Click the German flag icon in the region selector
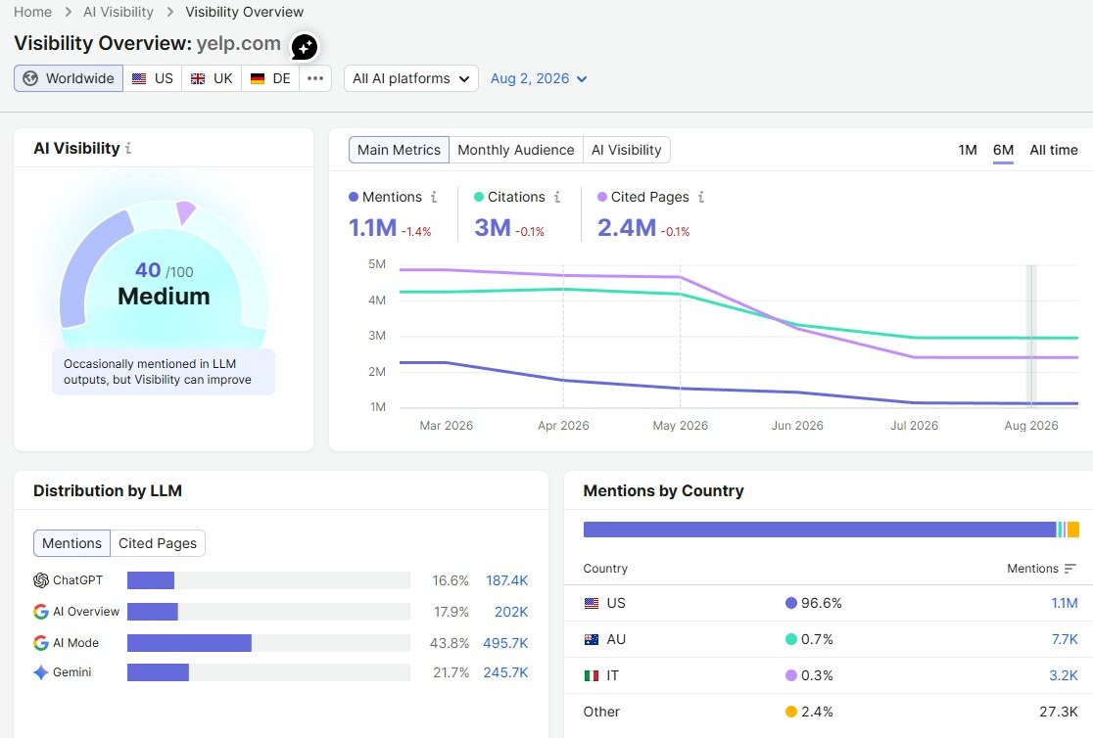Image resolution: width=1093 pixels, height=738 pixels. pyautogui.click(x=258, y=78)
